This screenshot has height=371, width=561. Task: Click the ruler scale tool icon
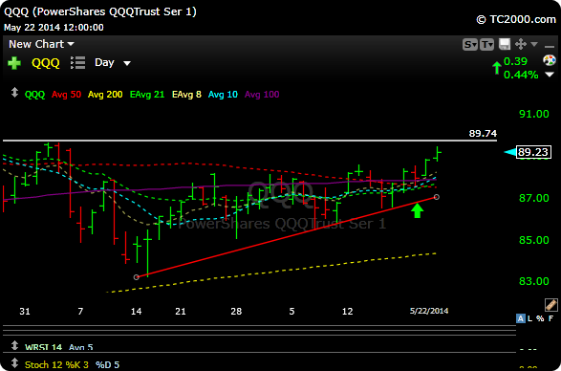(551, 305)
